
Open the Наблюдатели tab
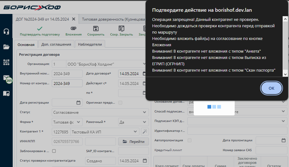90,44
